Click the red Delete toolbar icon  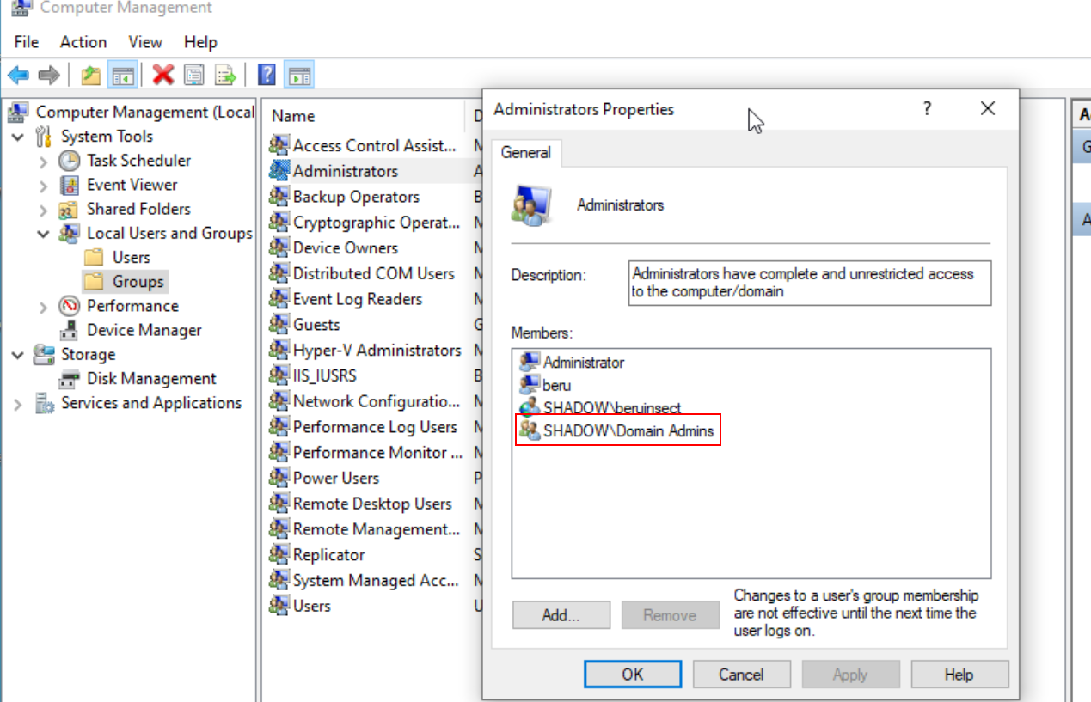click(162, 76)
